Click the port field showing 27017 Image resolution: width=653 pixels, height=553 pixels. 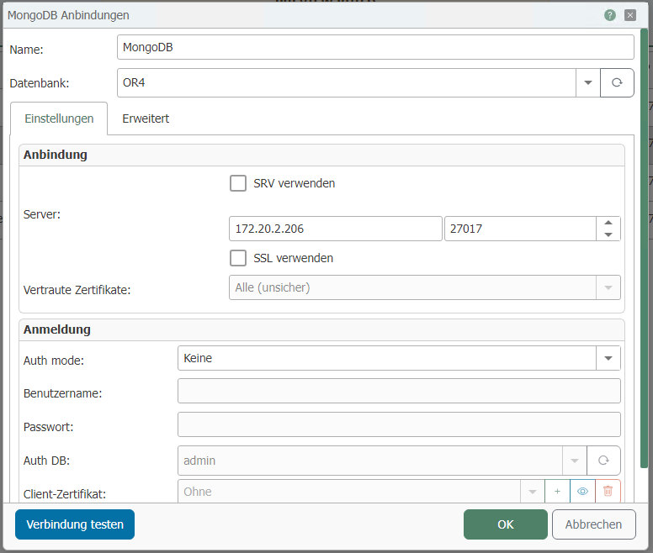pos(520,229)
